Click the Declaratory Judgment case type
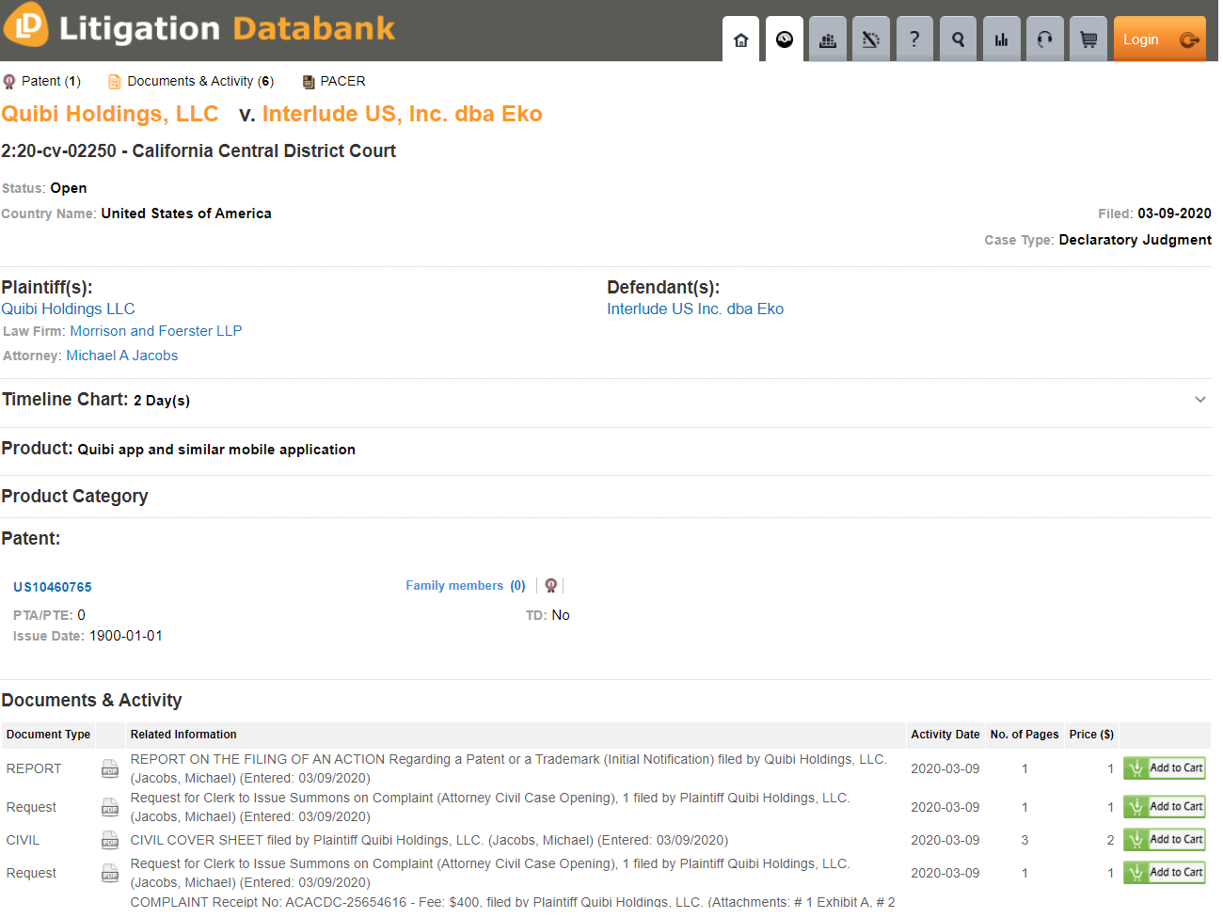 coord(1135,240)
